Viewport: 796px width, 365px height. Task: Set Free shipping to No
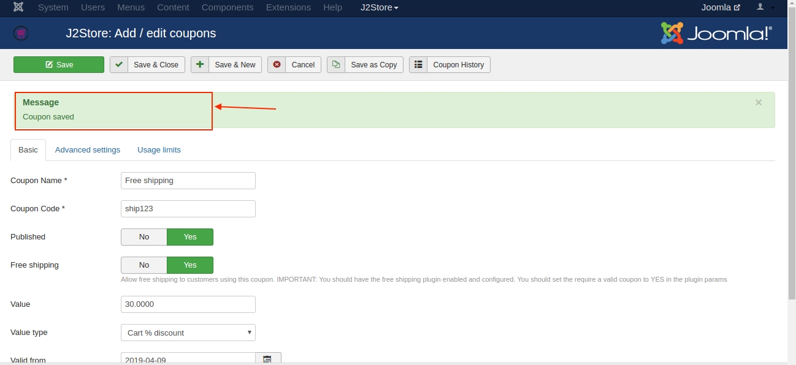pyautogui.click(x=144, y=265)
